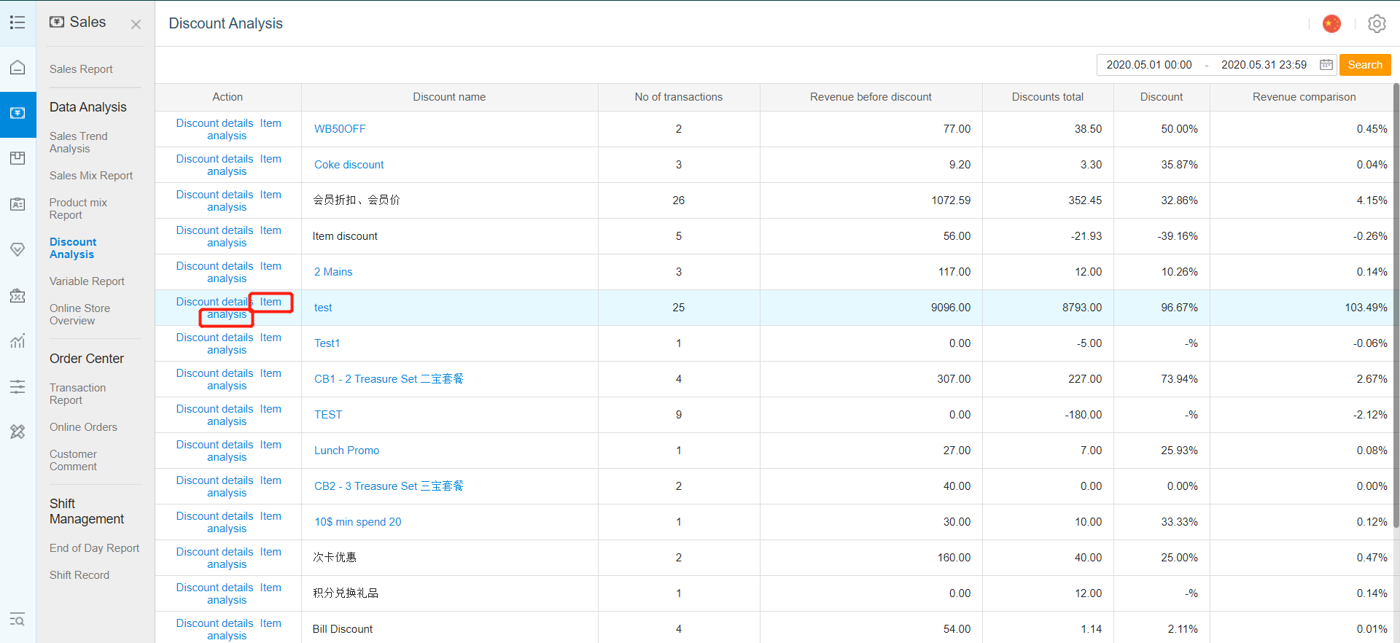Open the chart statistics sidebar icon

[17, 340]
